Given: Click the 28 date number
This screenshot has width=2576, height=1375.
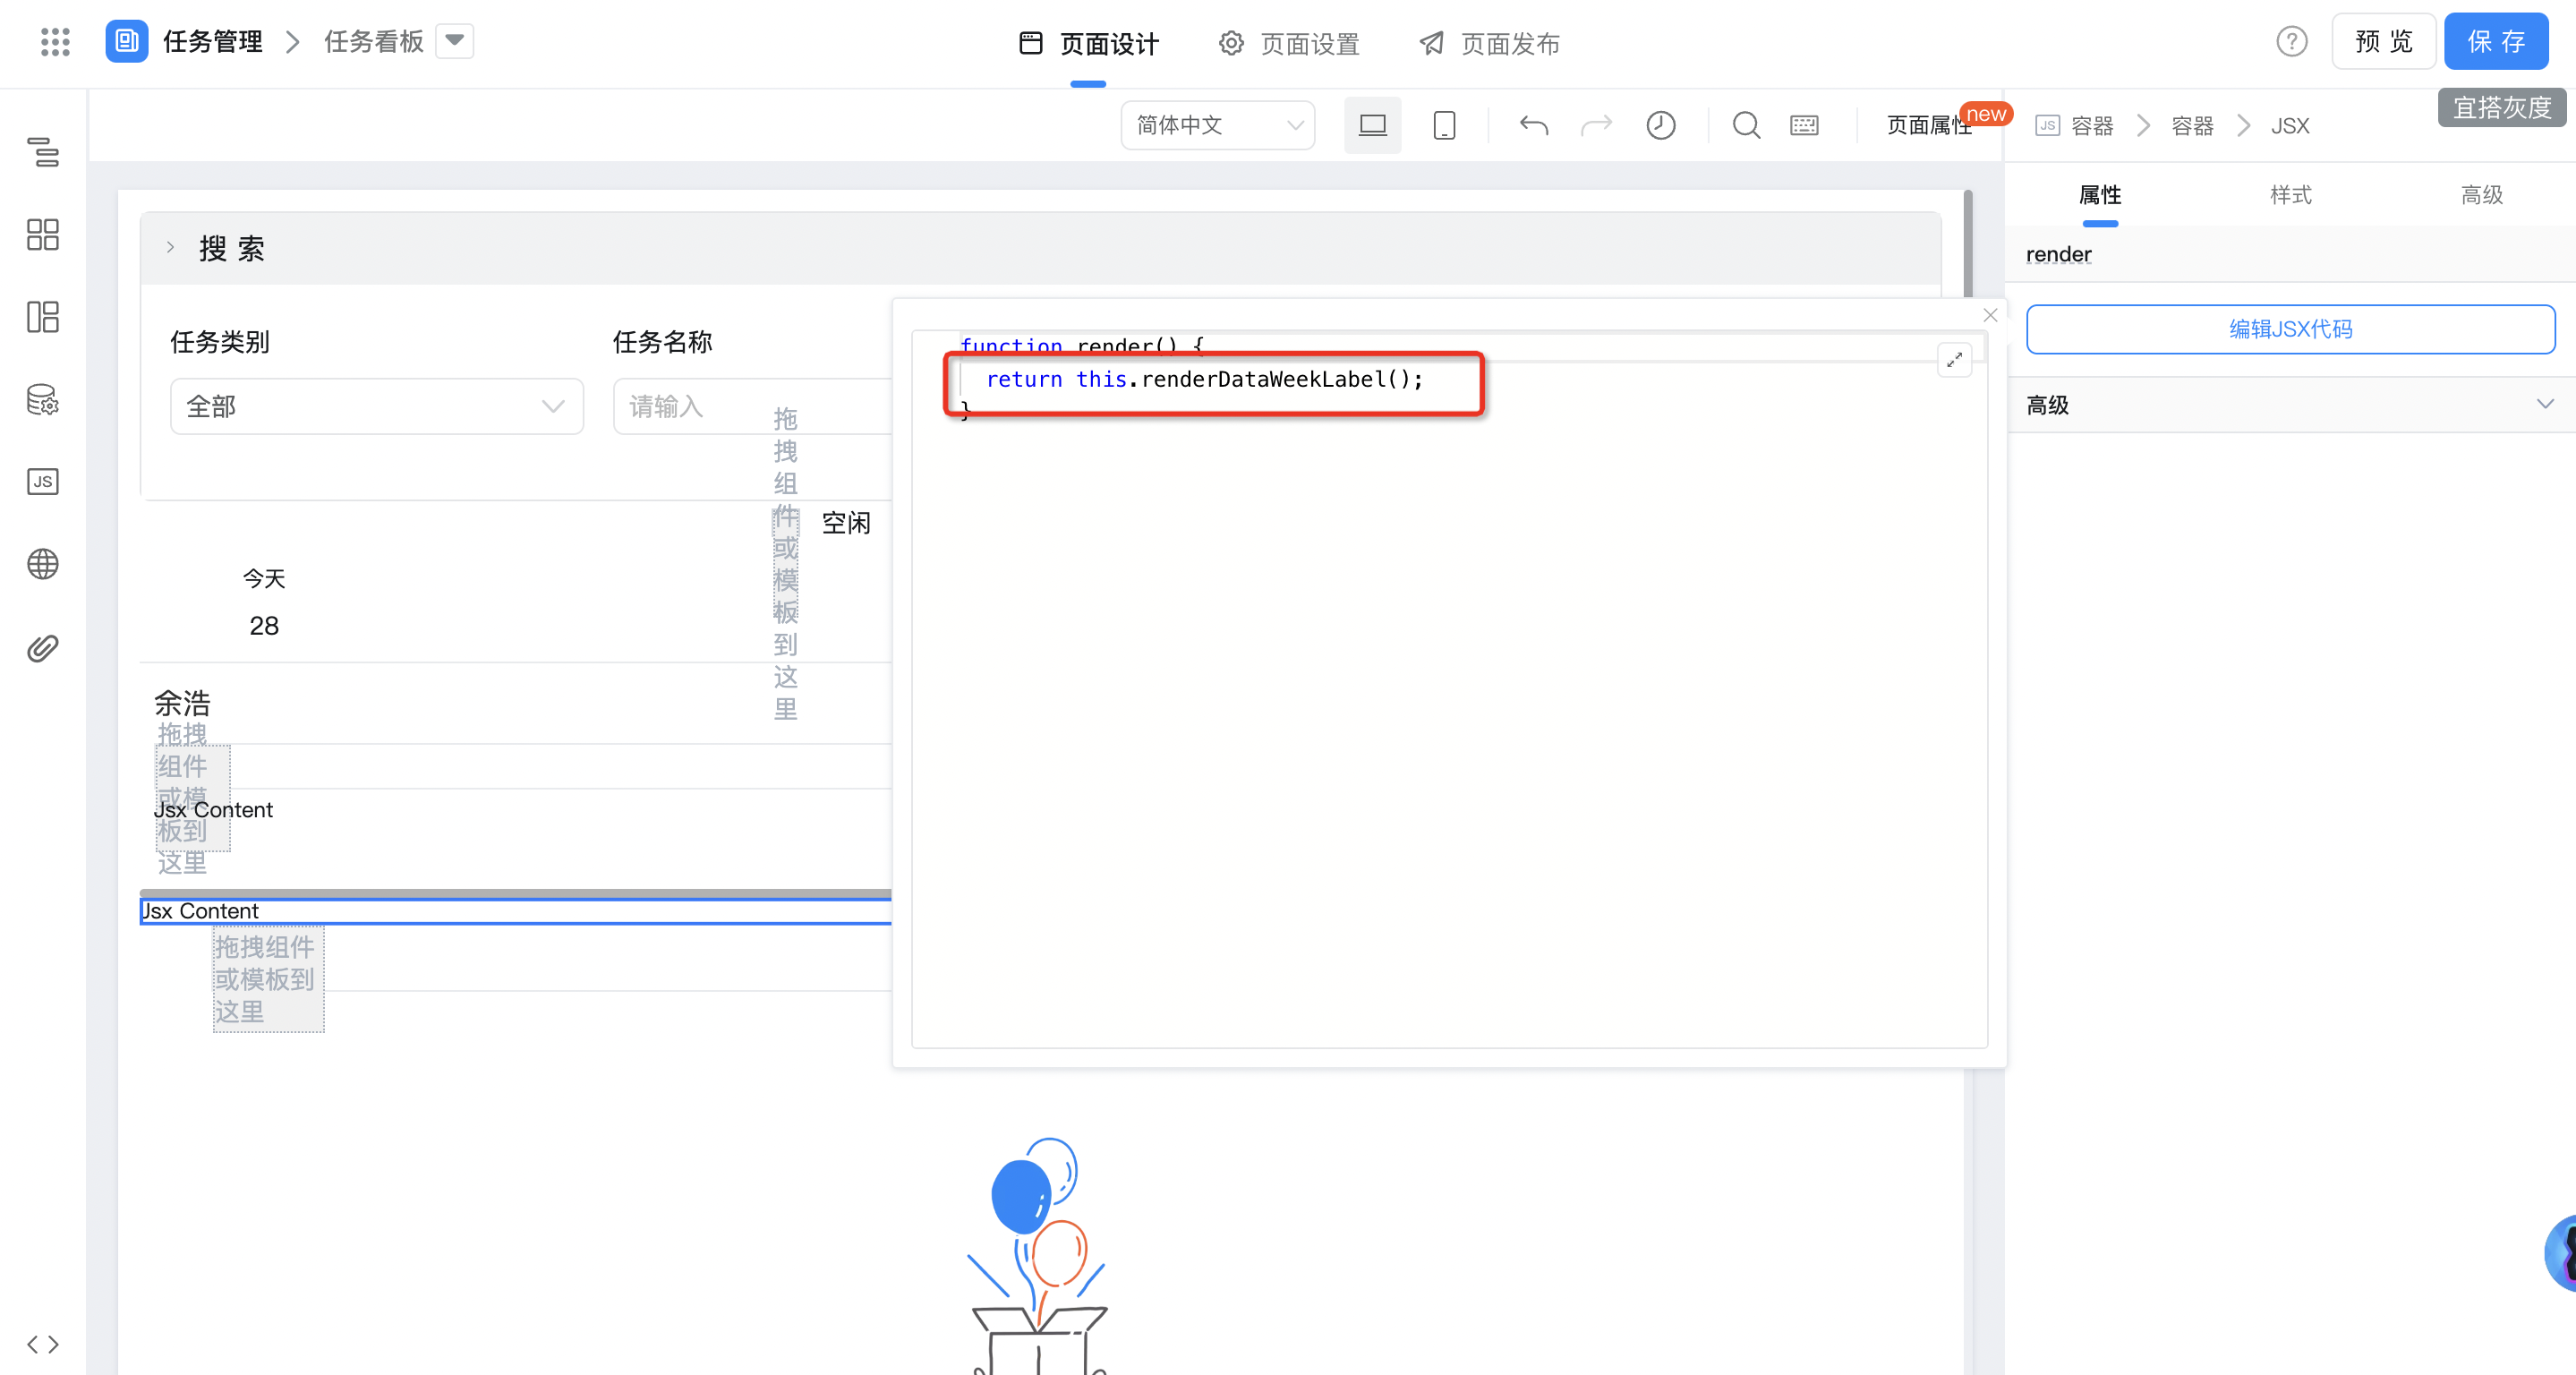Looking at the screenshot, I should point(264,626).
